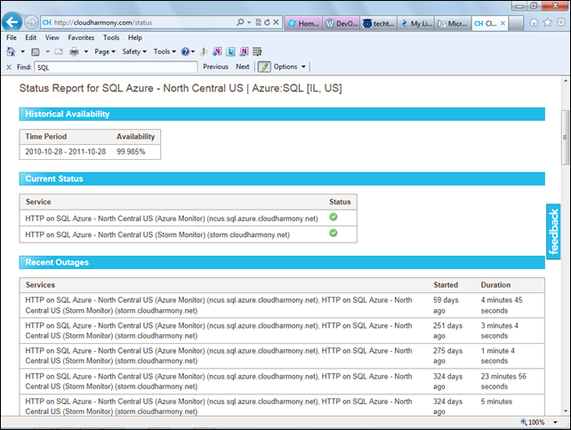Open the File menu
This screenshot has width=571, height=430.
(12, 37)
